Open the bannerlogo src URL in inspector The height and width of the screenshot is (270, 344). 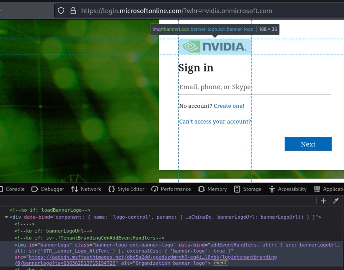(153, 257)
